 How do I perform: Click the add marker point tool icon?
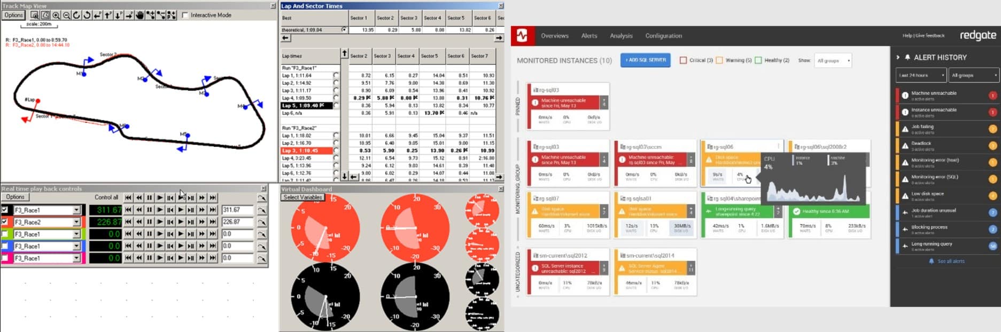click(x=150, y=15)
